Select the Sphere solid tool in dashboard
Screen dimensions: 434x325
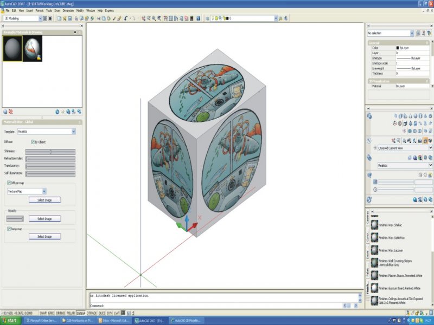(416, 116)
